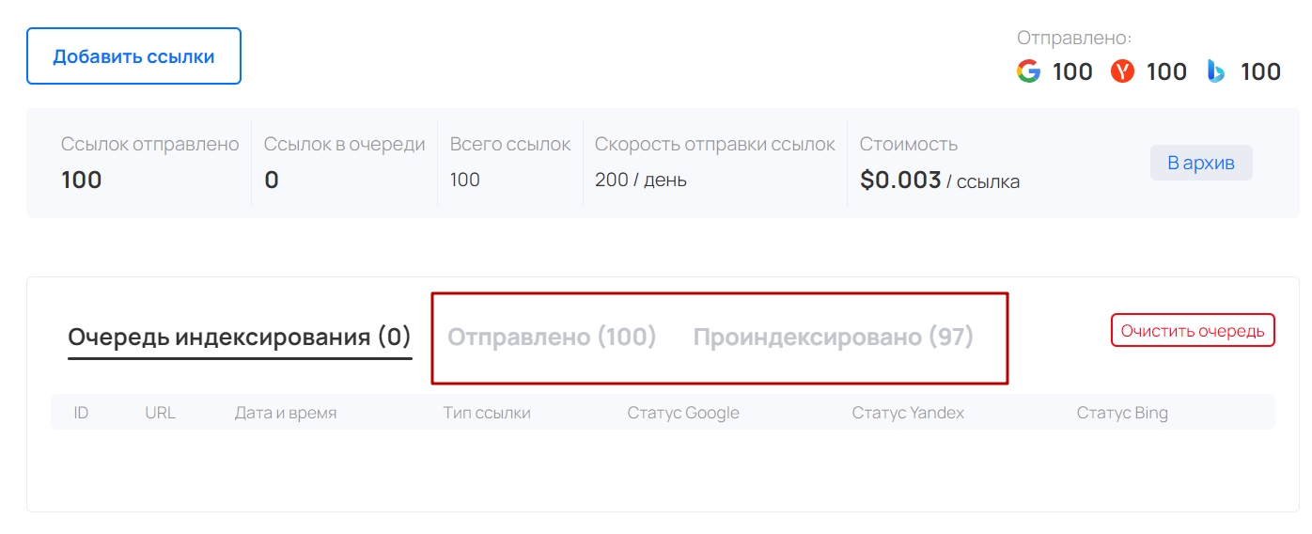Click the "Очистить очередь" button
This screenshot has height=534, width=1312.
pyautogui.click(x=1193, y=330)
